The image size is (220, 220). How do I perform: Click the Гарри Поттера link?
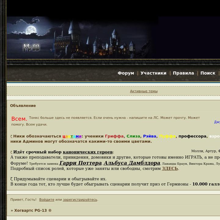tap(81, 163)
